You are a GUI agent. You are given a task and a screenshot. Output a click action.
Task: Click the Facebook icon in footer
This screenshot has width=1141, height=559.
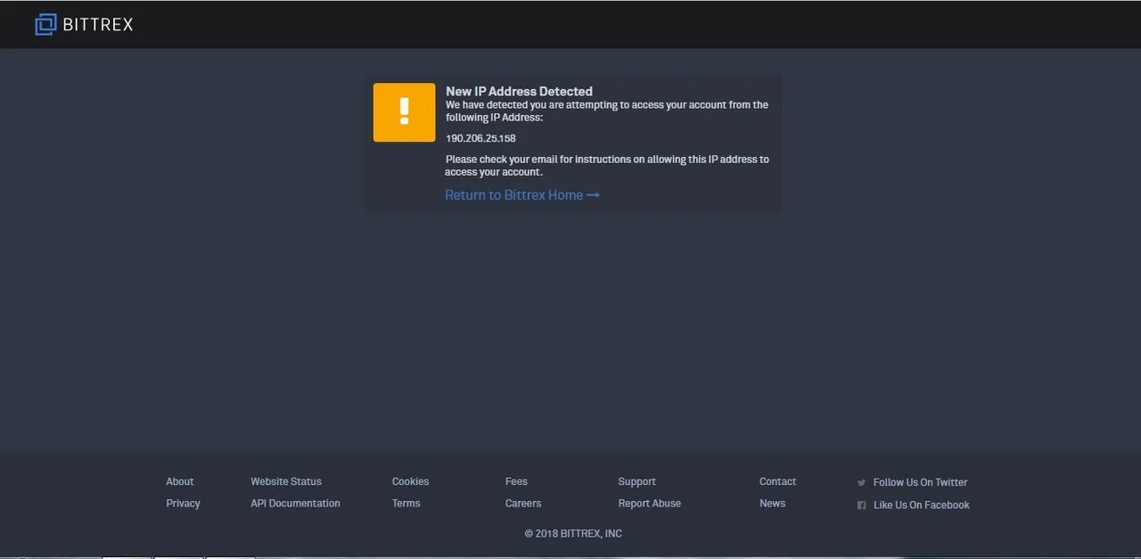tap(861, 505)
